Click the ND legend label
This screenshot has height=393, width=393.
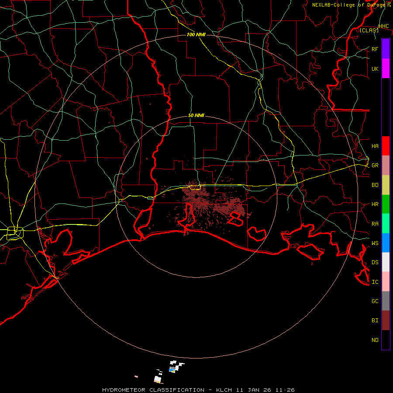tap(375, 340)
